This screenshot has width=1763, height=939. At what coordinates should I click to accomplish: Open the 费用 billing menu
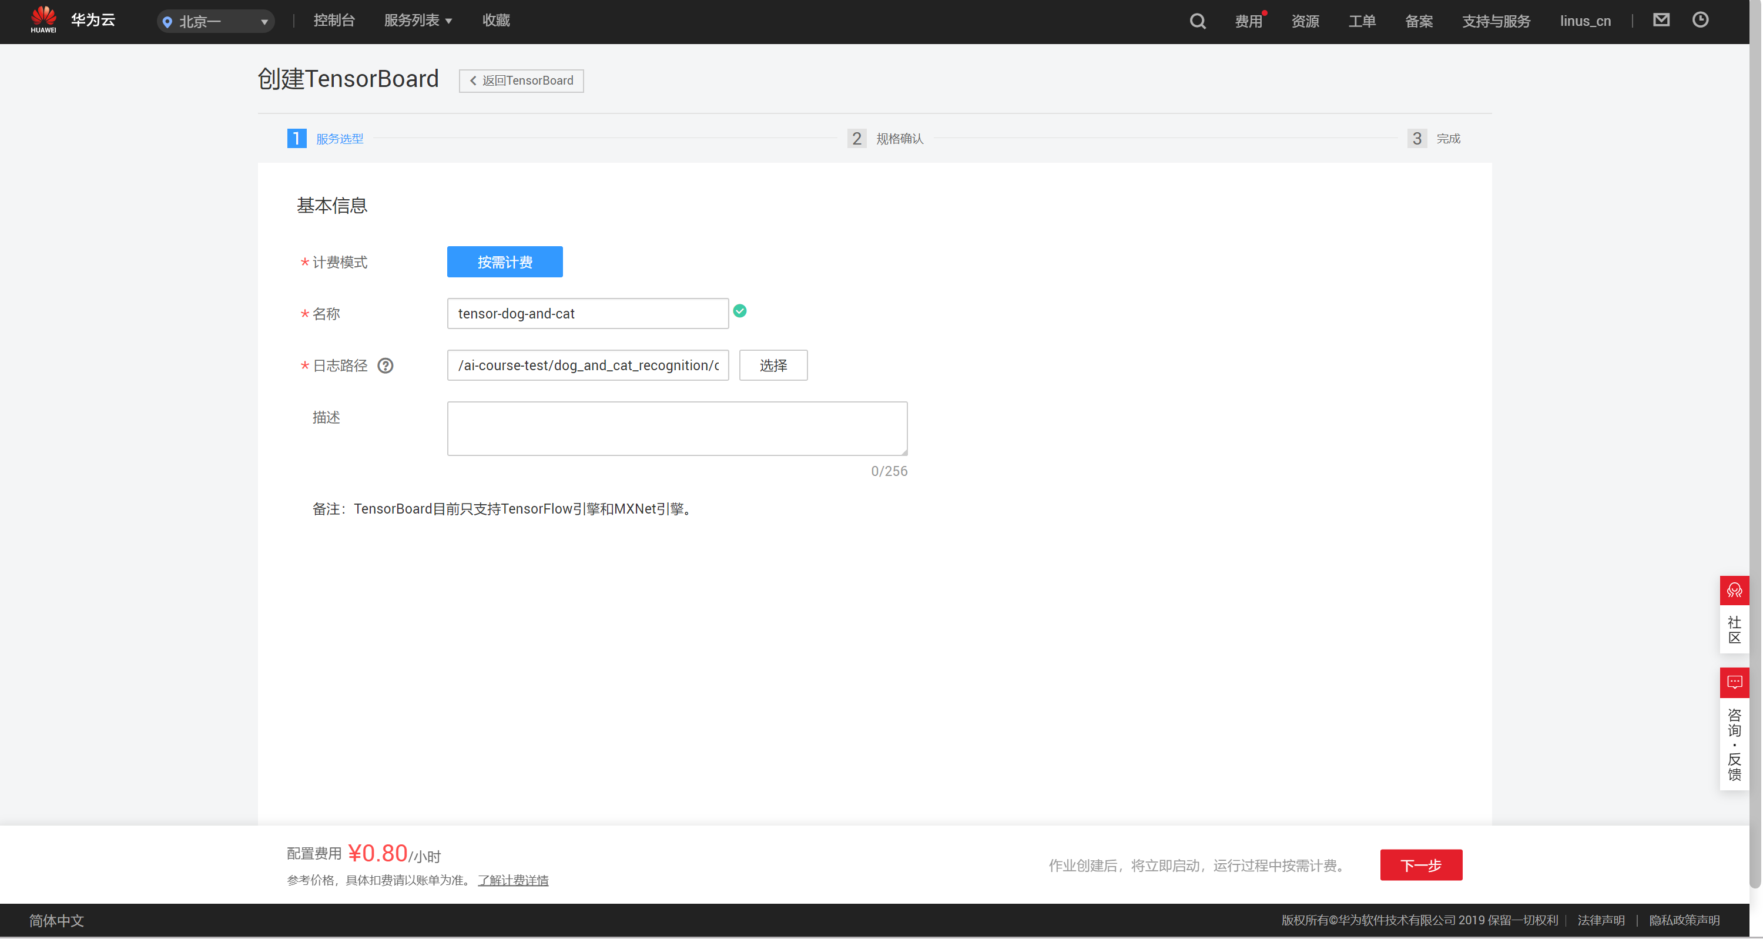click(1248, 21)
